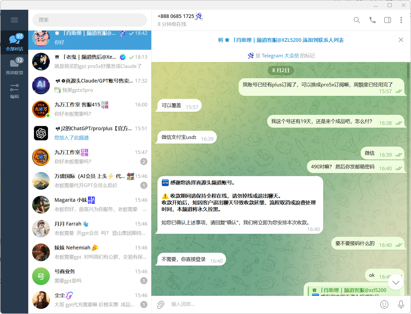Screen dimensions: 411x314
Task: Select the 黄油联盟 folder tab
Action: [14, 66]
